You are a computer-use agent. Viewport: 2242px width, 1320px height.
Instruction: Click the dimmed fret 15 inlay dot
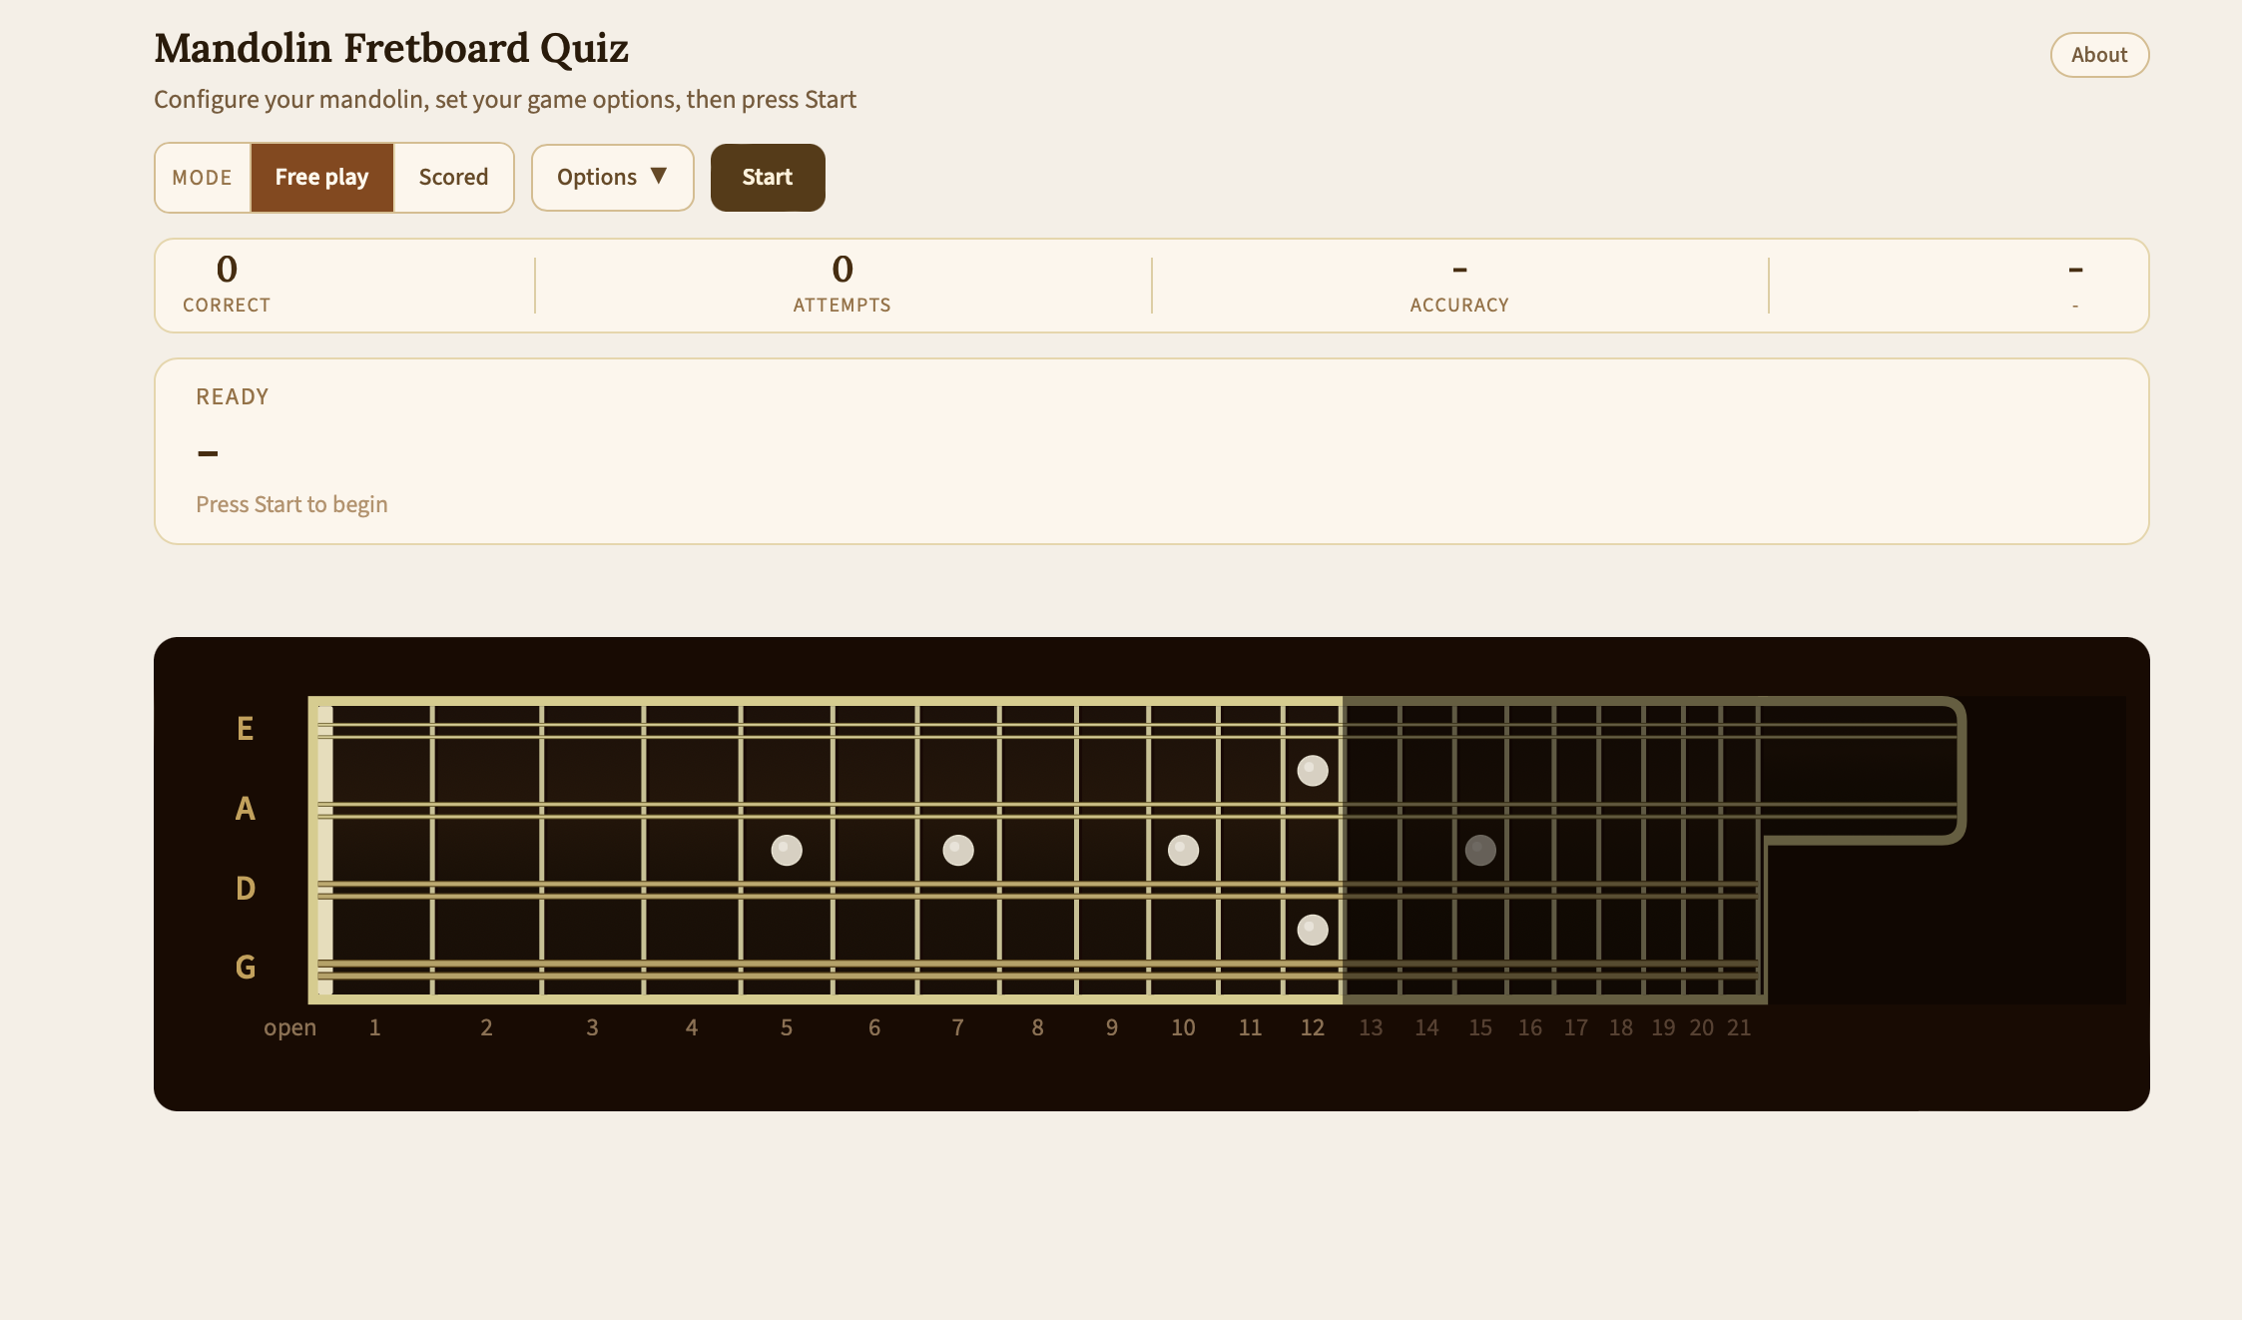click(x=1480, y=850)
